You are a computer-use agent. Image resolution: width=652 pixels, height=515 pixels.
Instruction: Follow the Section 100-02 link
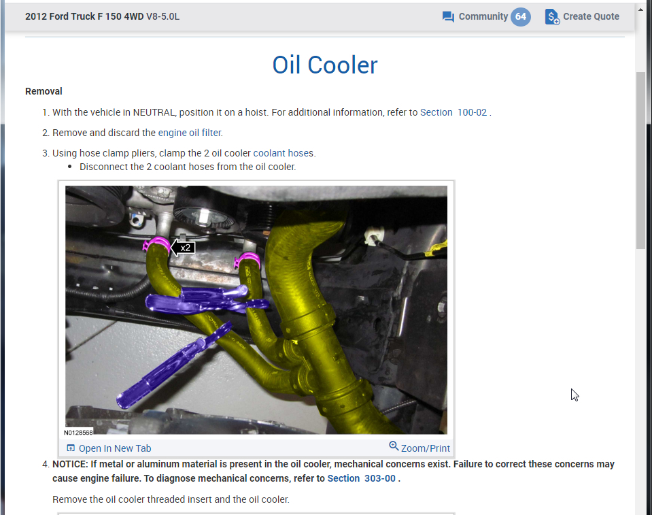[453, 112]
